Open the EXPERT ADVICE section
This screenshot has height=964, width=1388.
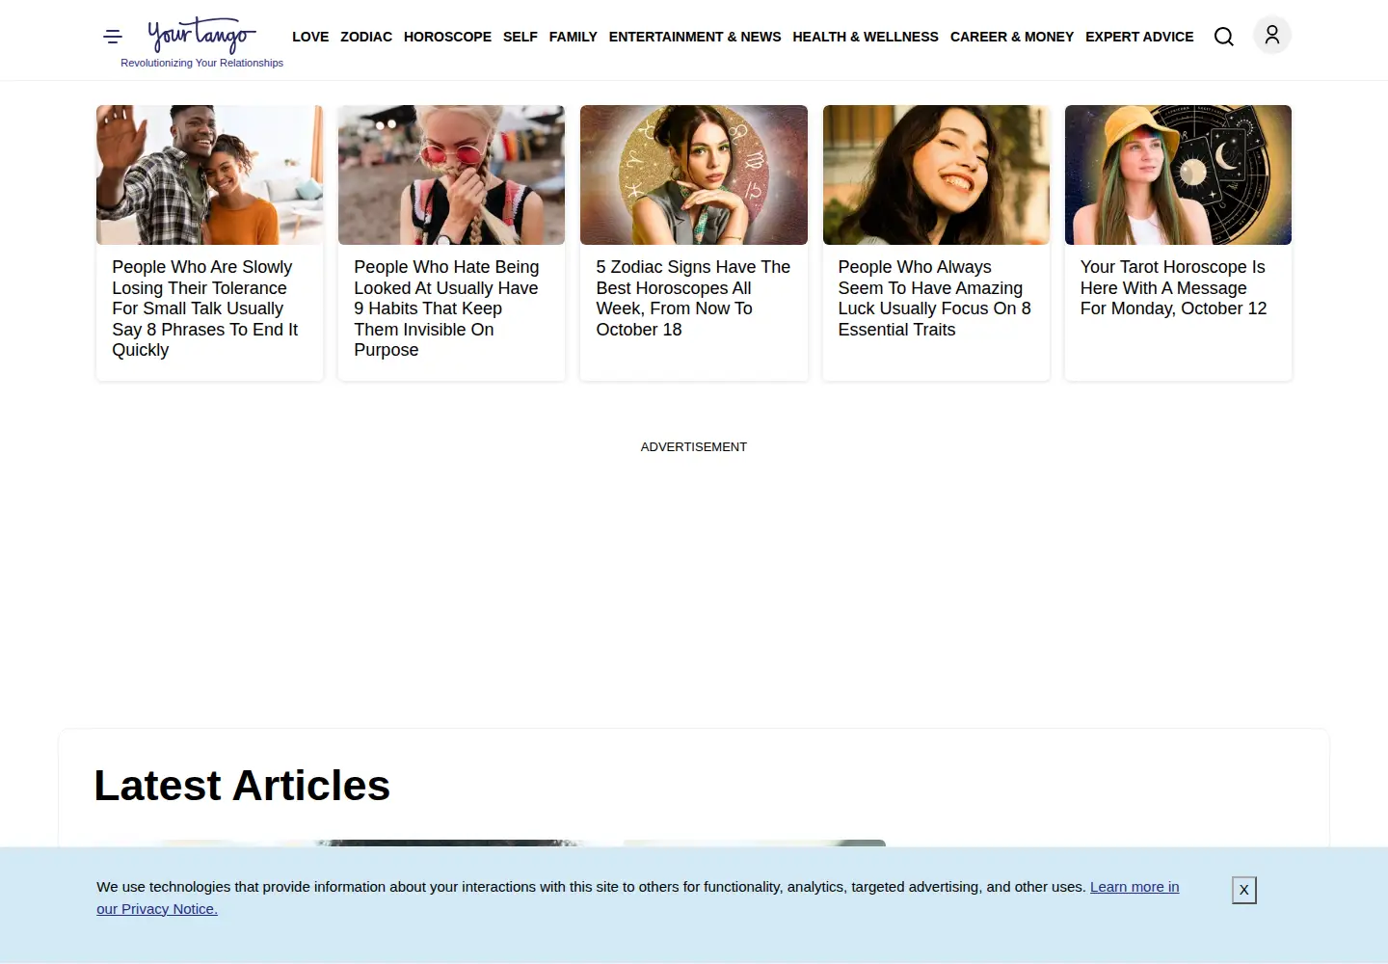pos(1139,37)
